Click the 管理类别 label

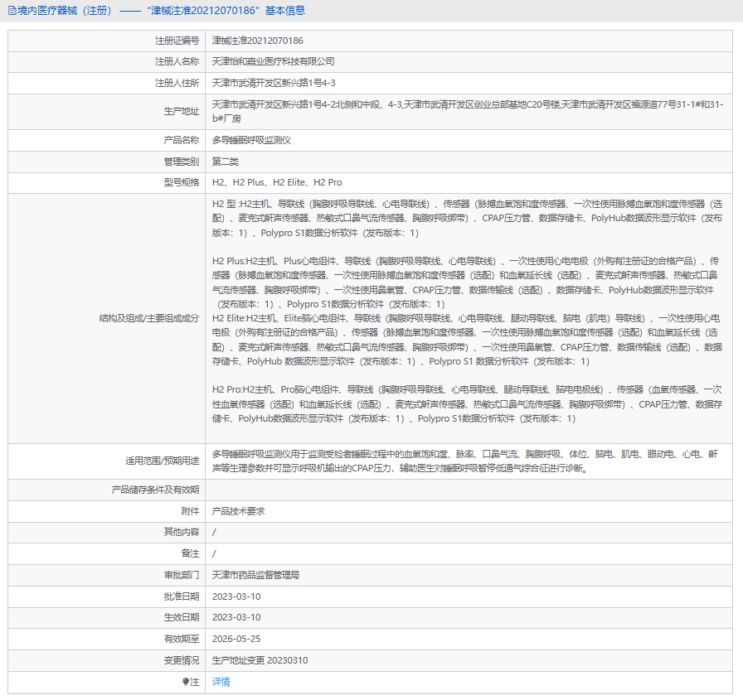click(x=182, y=162)
